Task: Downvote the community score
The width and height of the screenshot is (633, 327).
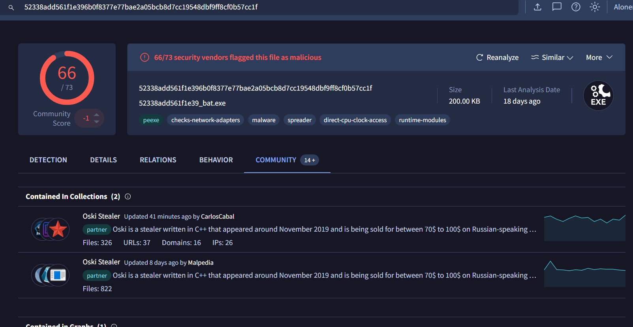Action: tap(97, 122)
